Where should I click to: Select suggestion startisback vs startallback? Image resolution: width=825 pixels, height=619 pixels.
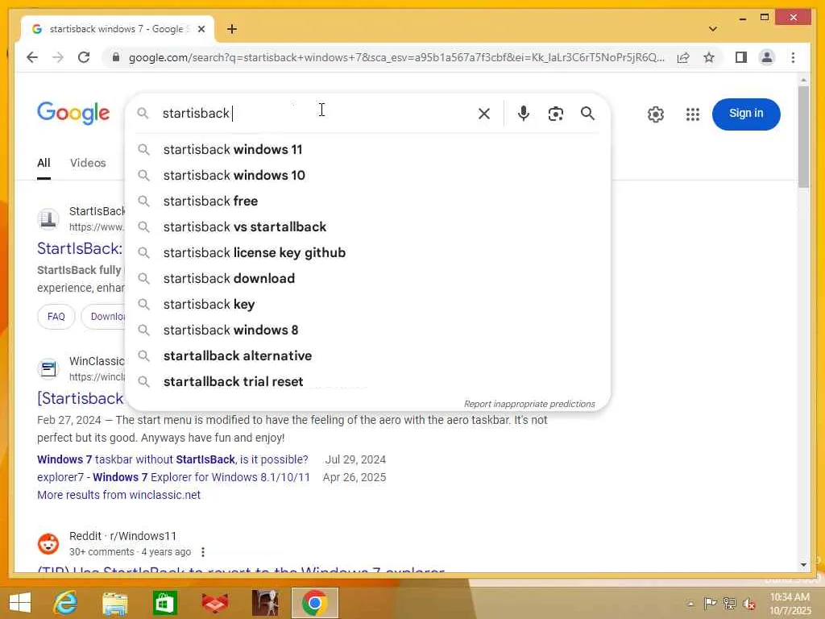(x=368, y=226)
